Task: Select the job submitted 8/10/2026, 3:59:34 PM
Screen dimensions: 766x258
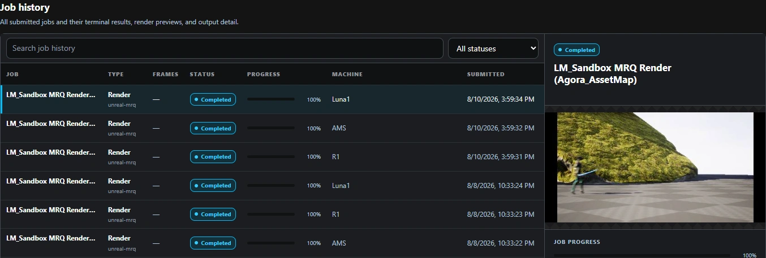Action: (272, 99)
